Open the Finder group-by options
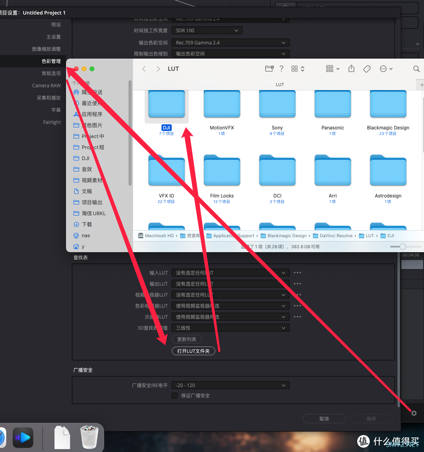Image resolution: width=424 pixels, height=452 pixels. point(333,68)
